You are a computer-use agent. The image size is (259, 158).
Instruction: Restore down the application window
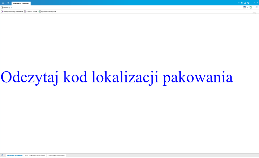click(255, 3)
